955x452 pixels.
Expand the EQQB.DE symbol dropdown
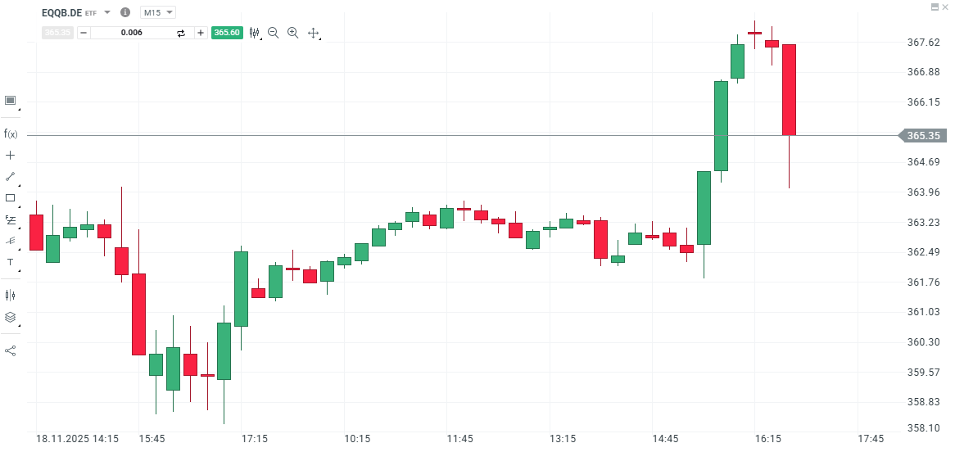106,12
